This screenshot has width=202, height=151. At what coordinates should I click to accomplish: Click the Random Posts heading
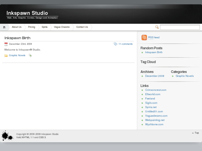coord(151,48)
